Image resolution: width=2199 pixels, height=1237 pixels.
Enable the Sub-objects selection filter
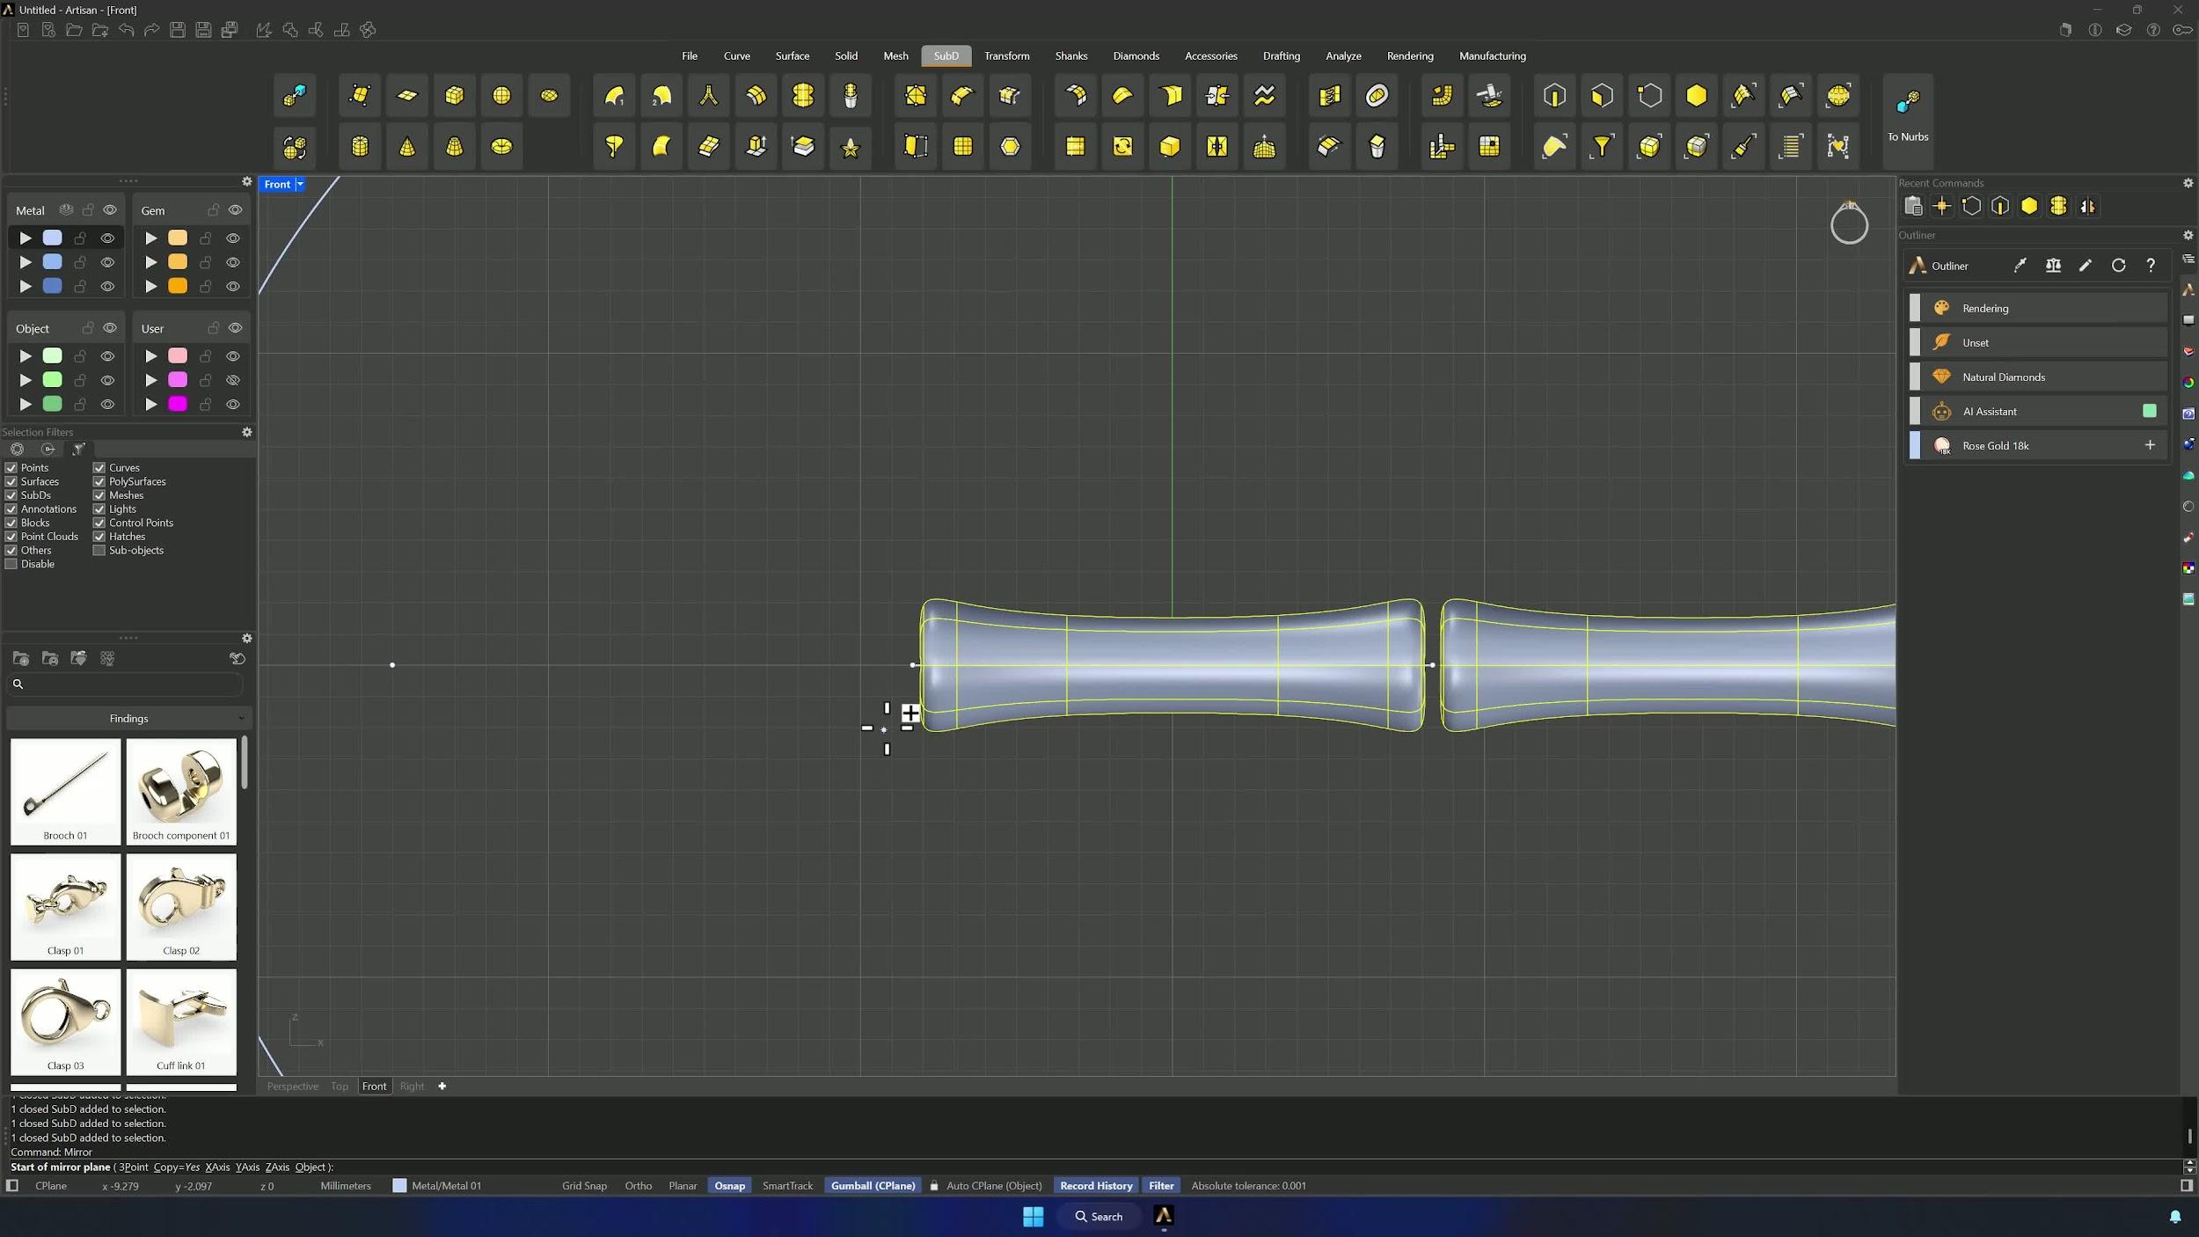99,551
